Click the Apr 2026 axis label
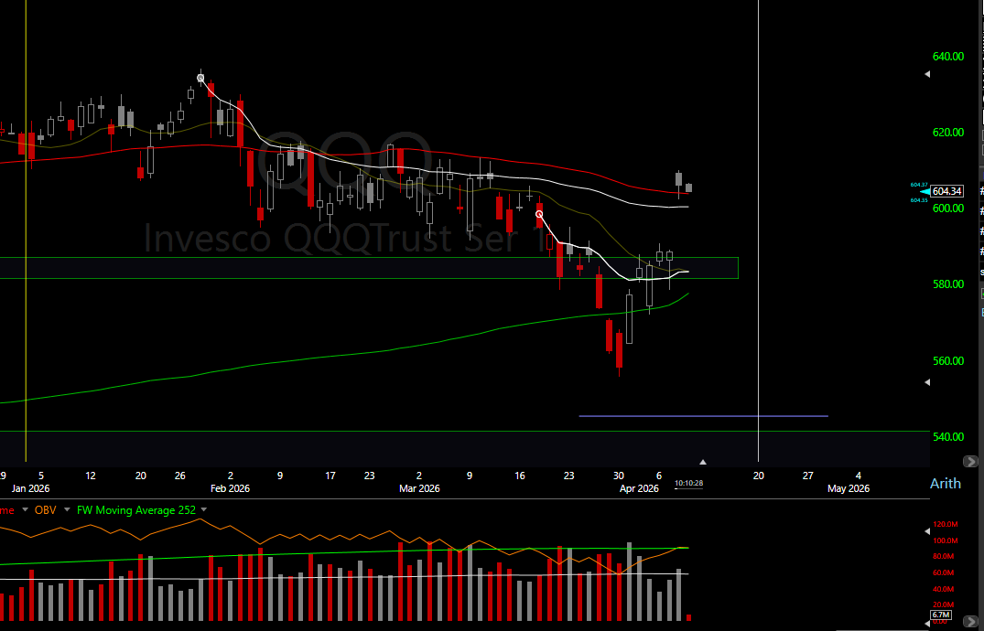 639,488
